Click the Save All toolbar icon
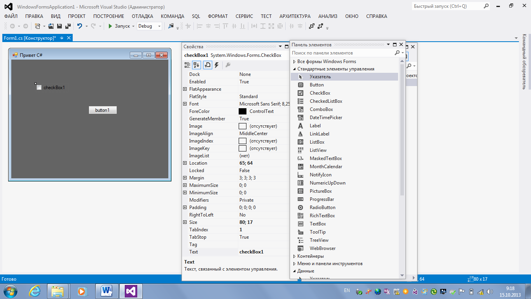This screenshot has width=531, height=299. point(68,26)
